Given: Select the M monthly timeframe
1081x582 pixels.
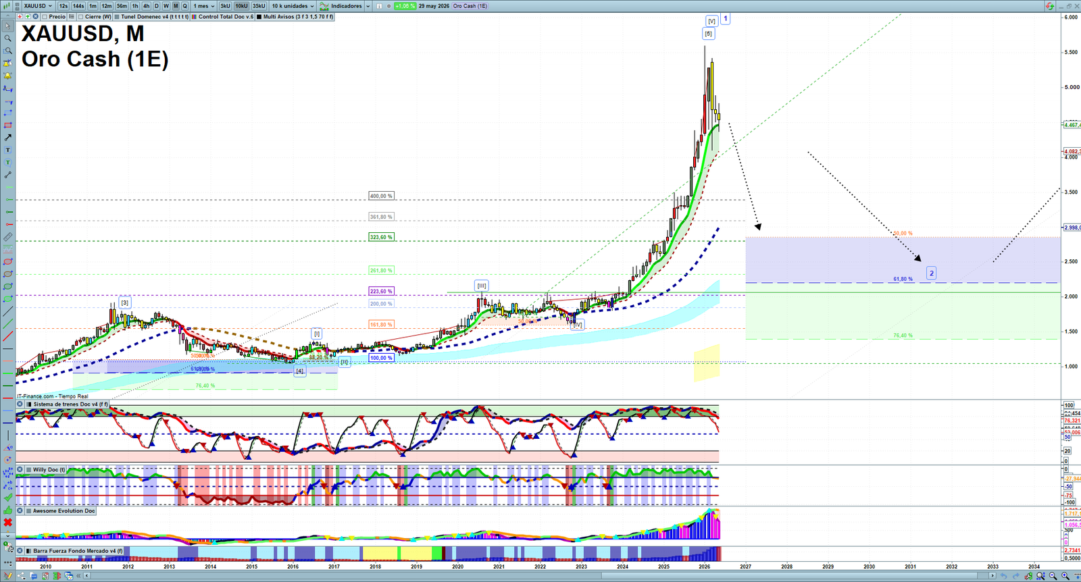Looking at the screenshot, I should pos(176,6).
